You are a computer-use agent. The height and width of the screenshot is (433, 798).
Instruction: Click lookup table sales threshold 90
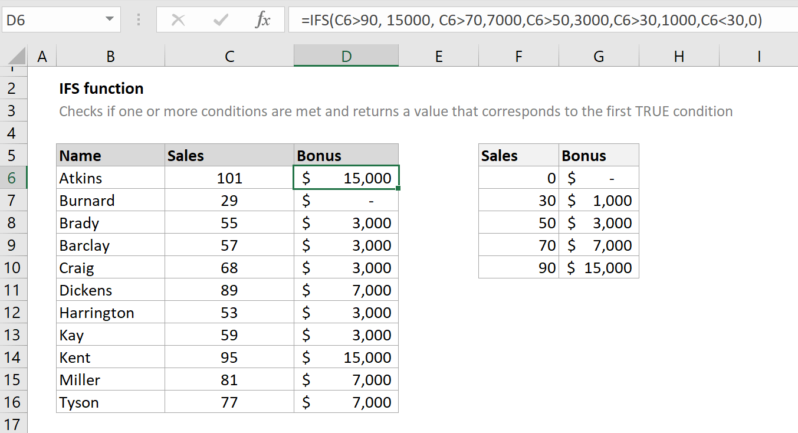click(518, 268)
